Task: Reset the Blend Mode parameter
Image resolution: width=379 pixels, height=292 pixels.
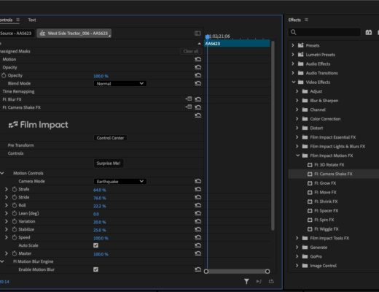Action: point(198,83)
